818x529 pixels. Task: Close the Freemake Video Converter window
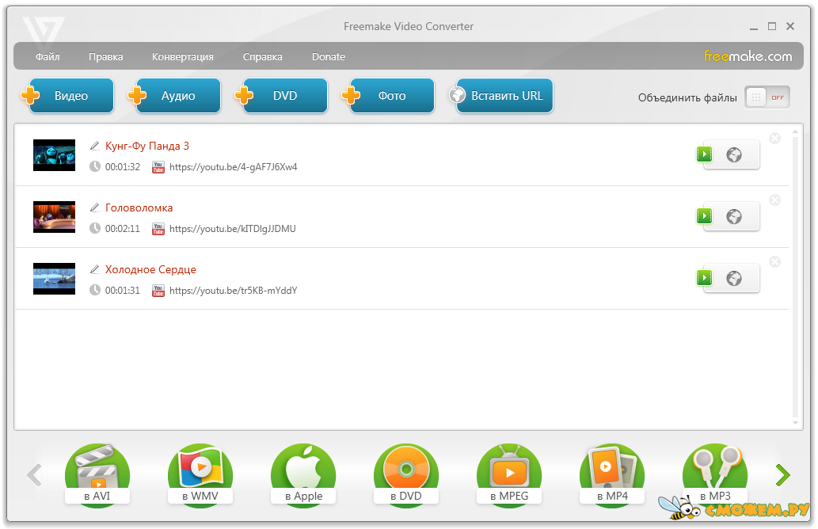tap(790, 26)
